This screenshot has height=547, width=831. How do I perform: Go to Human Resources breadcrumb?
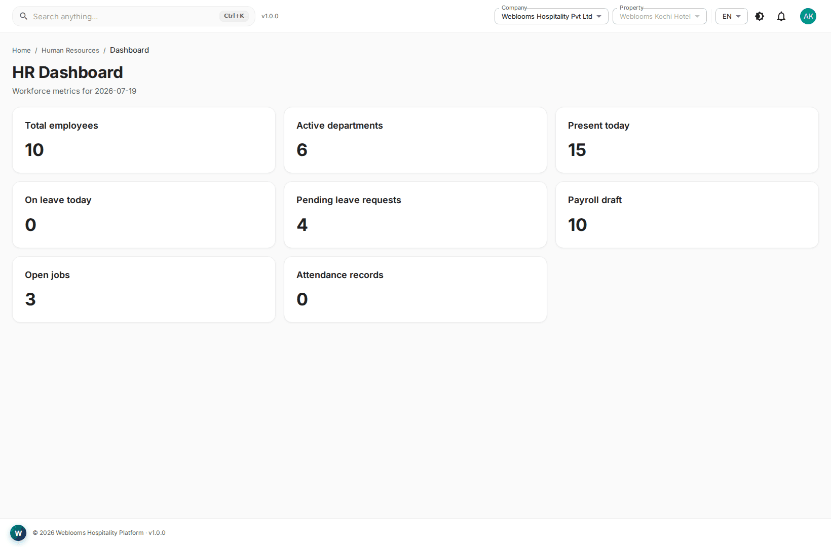point(70,50)
